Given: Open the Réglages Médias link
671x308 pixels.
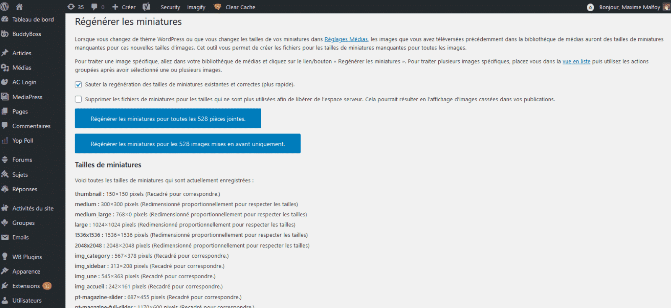Looking at the screenshot, I should click(346, 39).
